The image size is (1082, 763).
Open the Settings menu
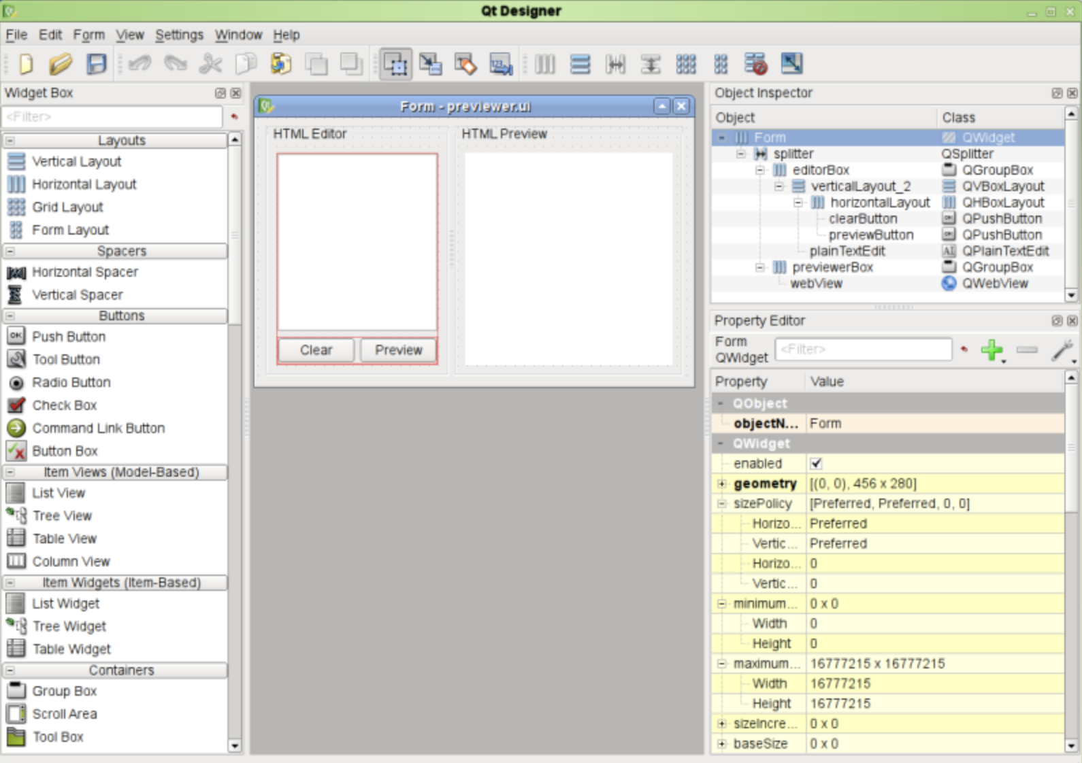point(179,35)
